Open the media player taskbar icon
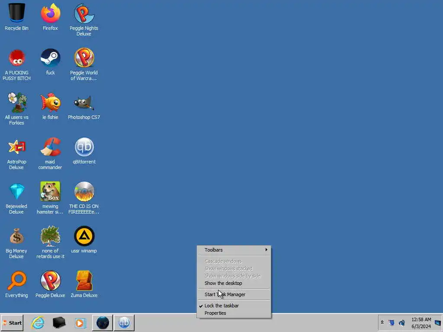The width and height of the screenshot is (443, 332). click(x=80, y=322)
